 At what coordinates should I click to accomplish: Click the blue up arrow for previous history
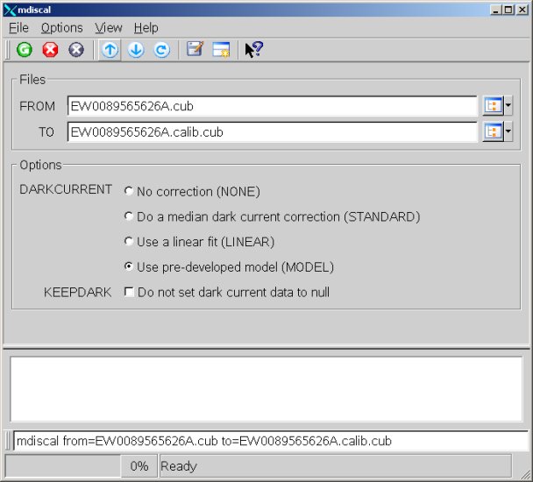point(110,50)
